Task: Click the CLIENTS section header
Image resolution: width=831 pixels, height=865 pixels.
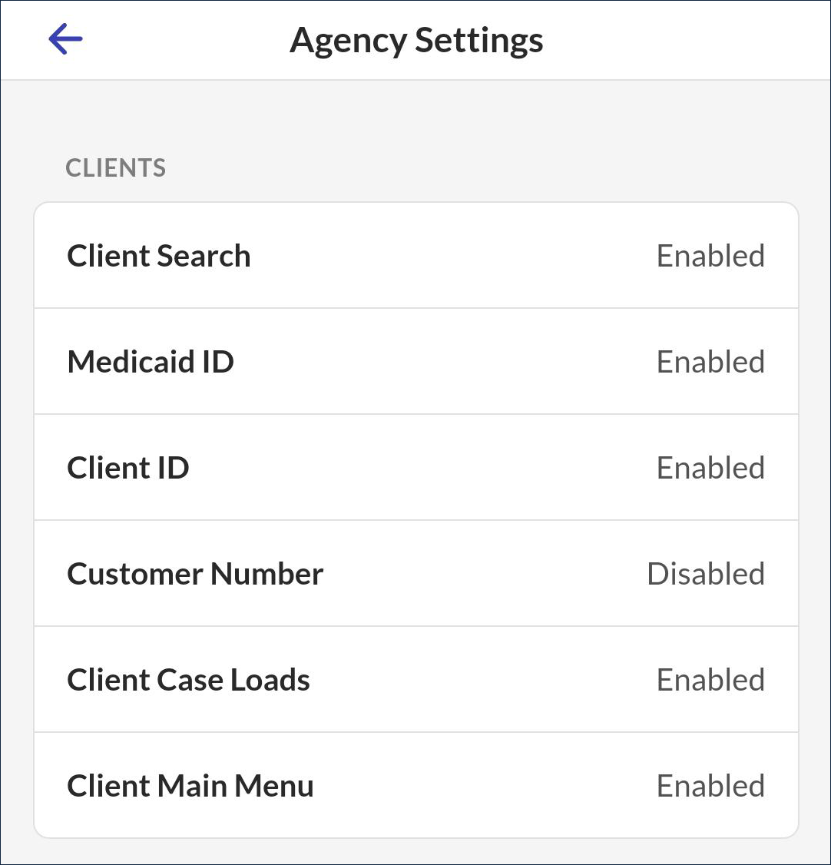Action: (x=116, y=168)
